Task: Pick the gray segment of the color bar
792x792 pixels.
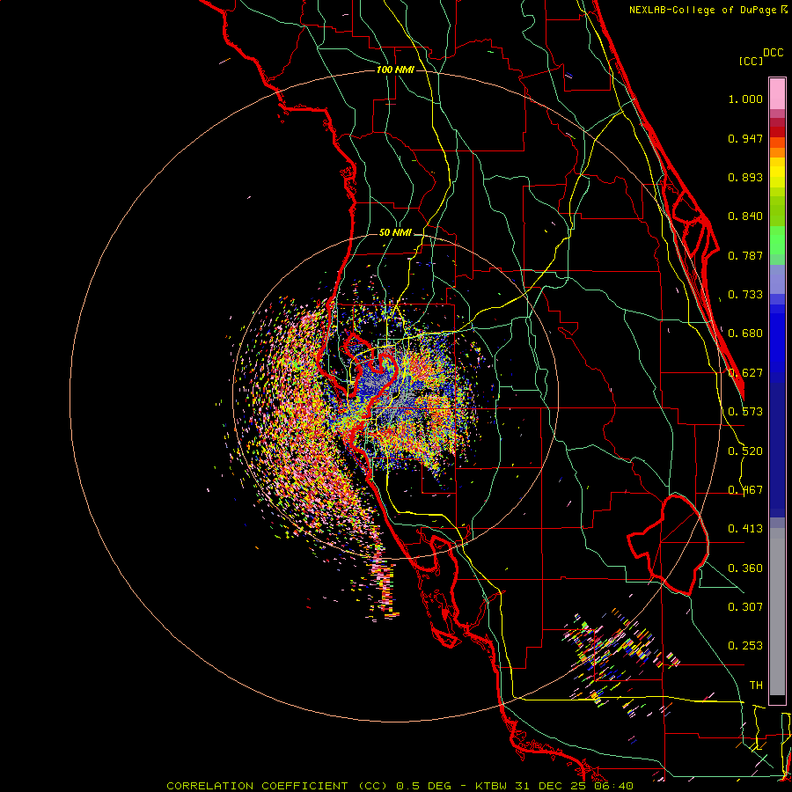Action: point(777,612)
